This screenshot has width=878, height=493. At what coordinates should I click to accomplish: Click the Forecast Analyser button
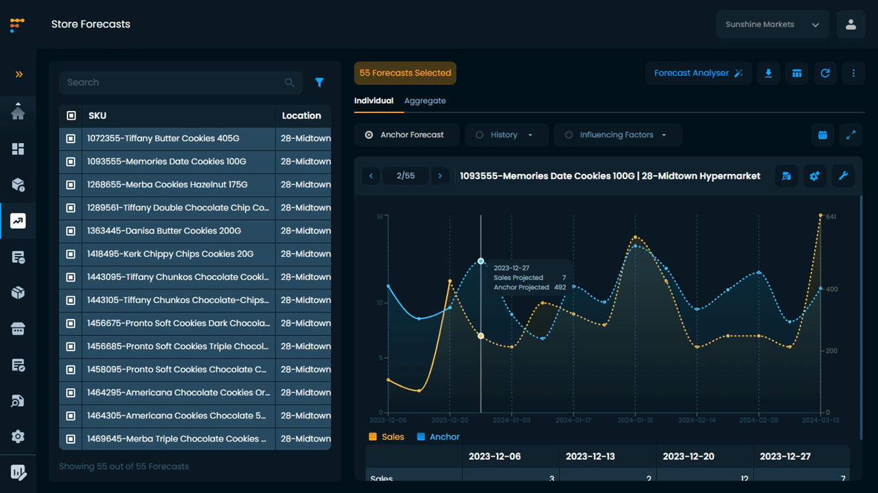coord(698,73)
